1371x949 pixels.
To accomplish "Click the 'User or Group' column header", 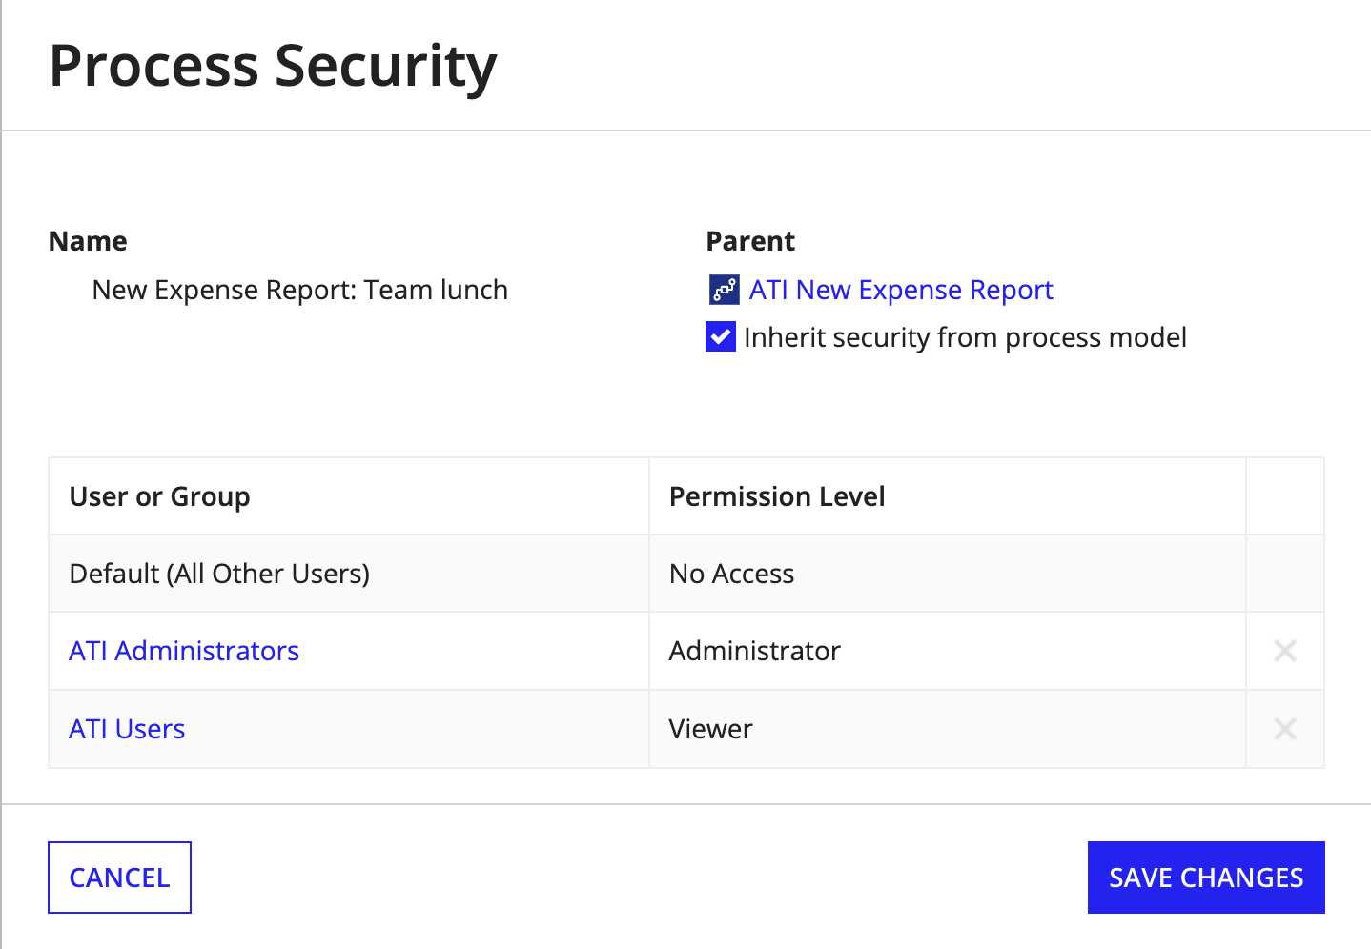I will click(349, 496).
